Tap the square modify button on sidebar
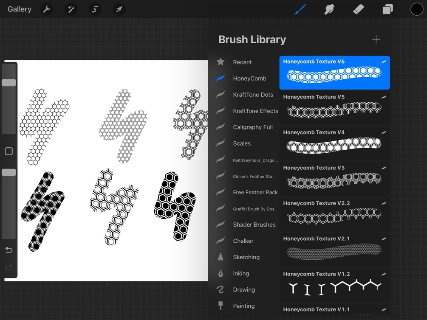This screenshot has width=427, height=320. click(9, 151)
